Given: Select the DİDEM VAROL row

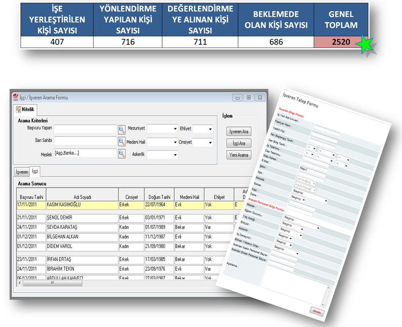Looking at the screenshot, I should [123, 247].
